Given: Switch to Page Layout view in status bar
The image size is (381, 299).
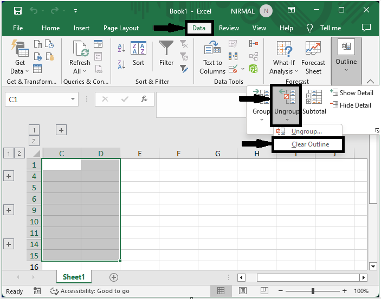Looking at the screenshot, I should [242, 290].
